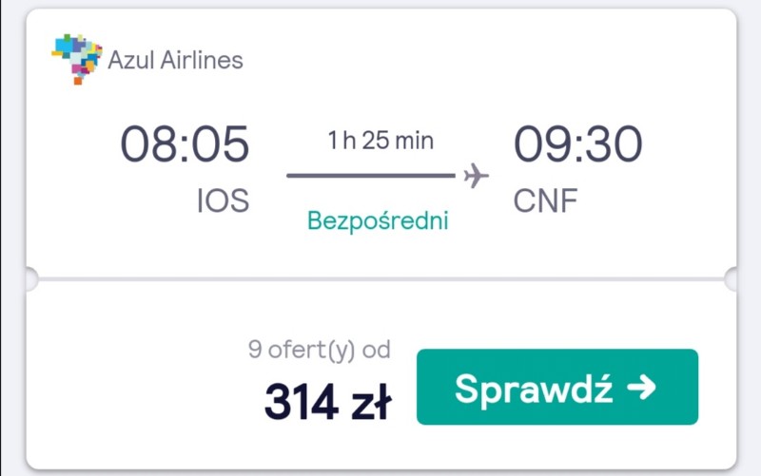
Task: Tap the 1 h 25 min duration
Action: pos(380,141)
